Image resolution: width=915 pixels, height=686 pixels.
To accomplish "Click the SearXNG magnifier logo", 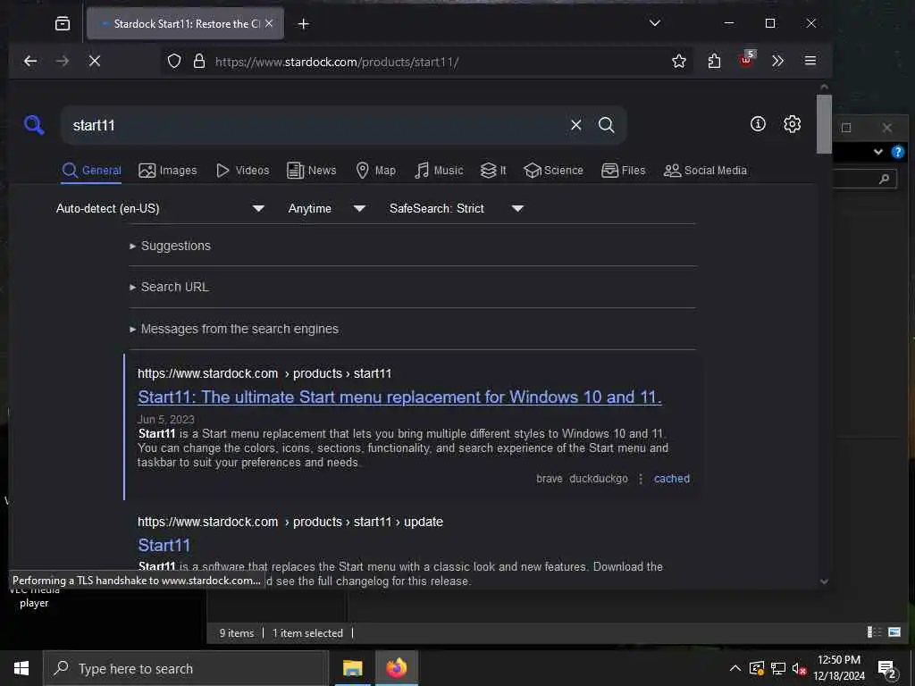I will [34, 124].
